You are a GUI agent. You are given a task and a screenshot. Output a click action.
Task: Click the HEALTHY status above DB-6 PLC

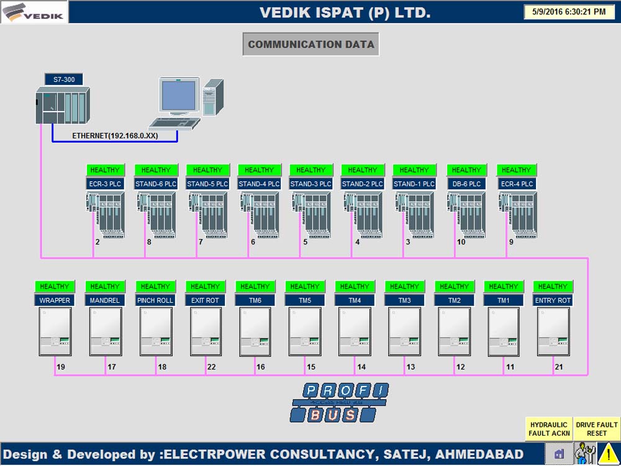[466, 170]
